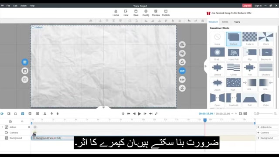The height and width of the screenshot is (157, 279).
Task: Open the Action menu
Action: pos(23,6)
